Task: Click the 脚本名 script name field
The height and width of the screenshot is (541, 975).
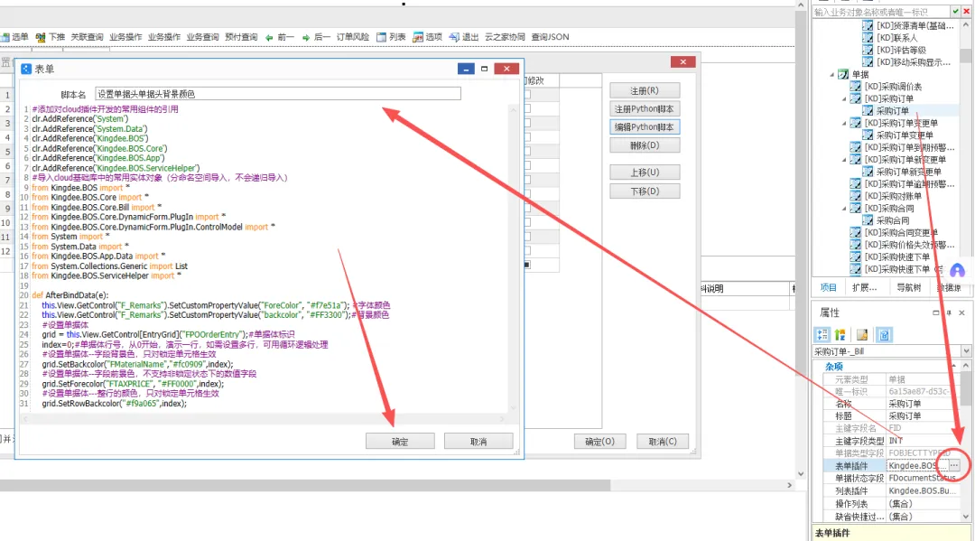Action: point(278,94)
